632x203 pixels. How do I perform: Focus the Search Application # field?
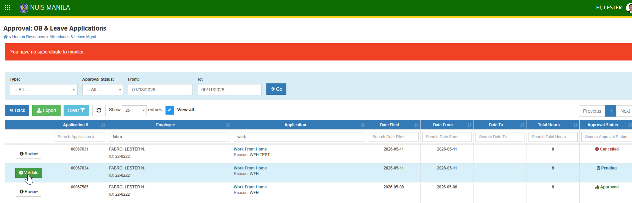tap(80, 137)
